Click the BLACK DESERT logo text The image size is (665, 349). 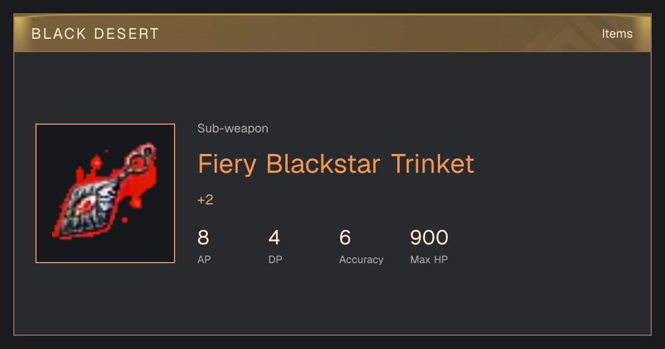[x=95, y=34]
